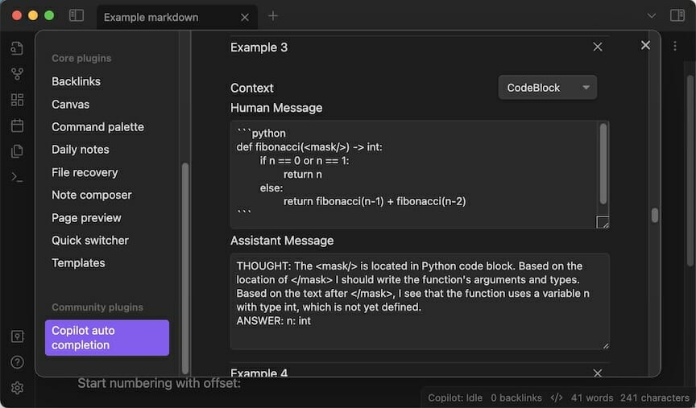The image size is (696, 408).
Task: Open Backlinks plugin settings
Action: point(76,81)
